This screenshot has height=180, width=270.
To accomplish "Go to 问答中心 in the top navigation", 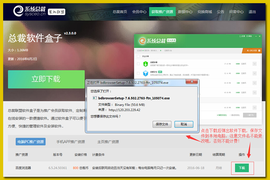I will 236,12.
